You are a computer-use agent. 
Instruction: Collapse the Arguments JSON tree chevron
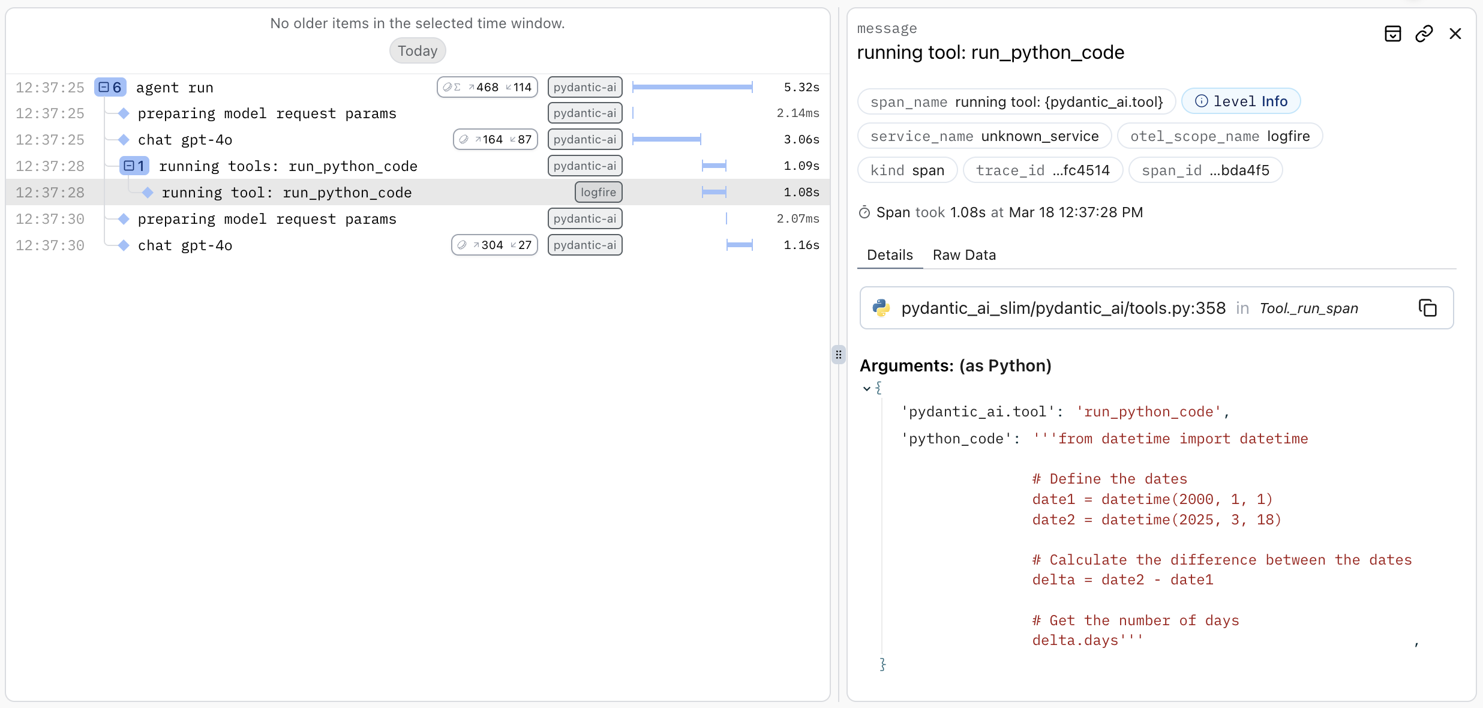coord(867,388)
